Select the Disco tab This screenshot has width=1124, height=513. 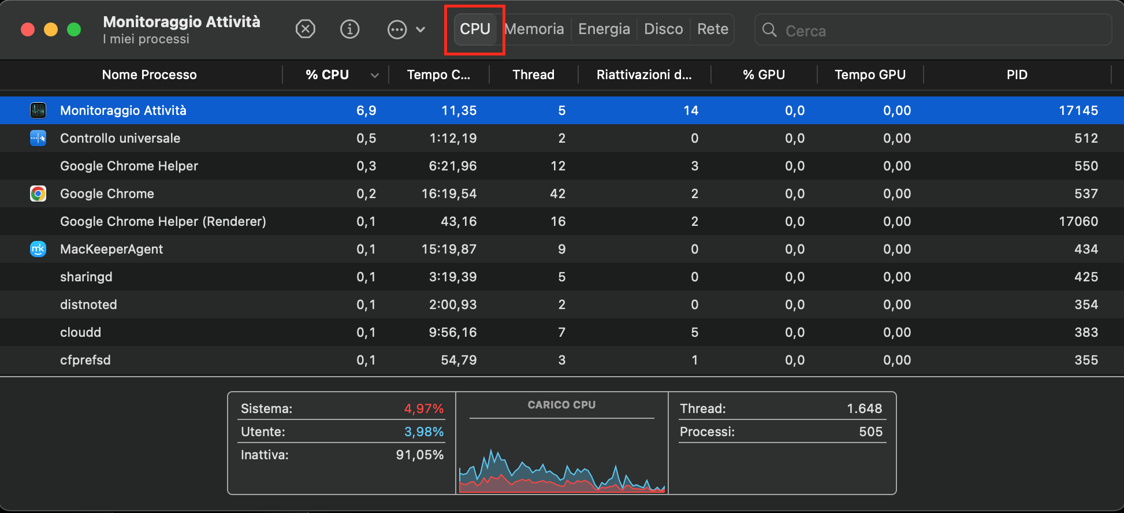pos(664,29)
